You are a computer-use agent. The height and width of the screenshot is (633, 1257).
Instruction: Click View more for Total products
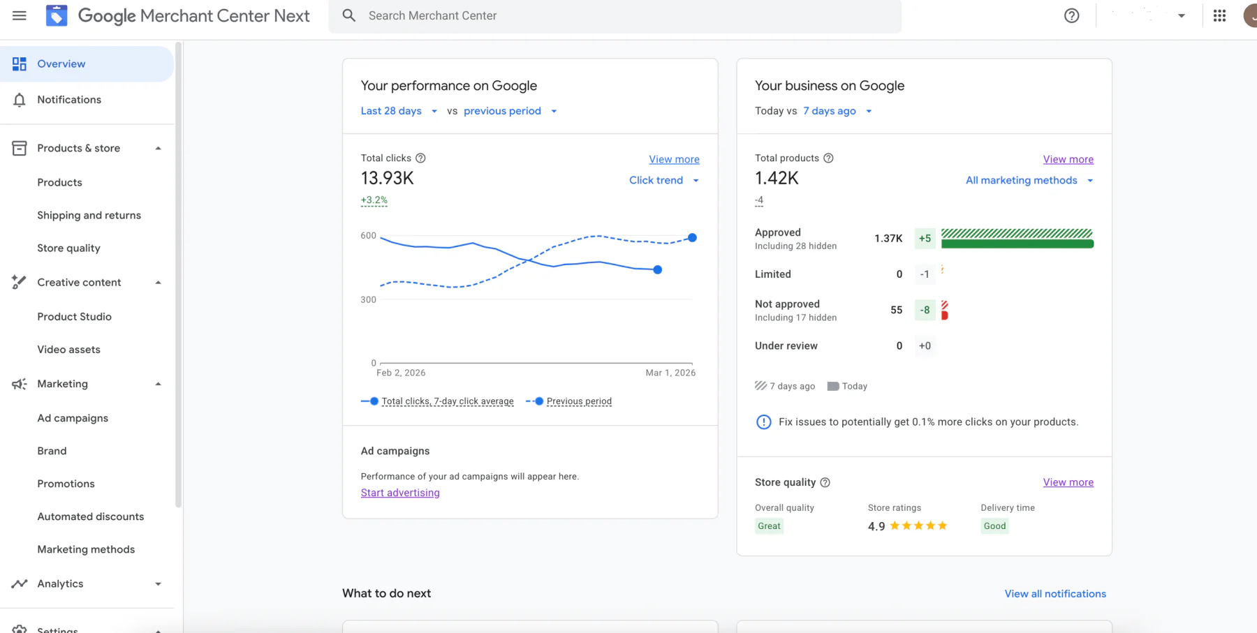[x=1068, y=159]
